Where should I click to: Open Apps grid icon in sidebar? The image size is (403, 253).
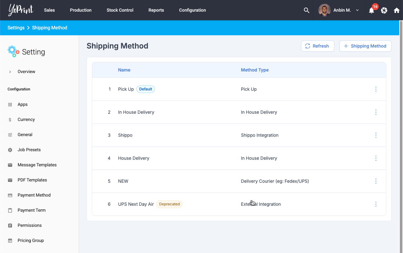(x=10, y=105)
